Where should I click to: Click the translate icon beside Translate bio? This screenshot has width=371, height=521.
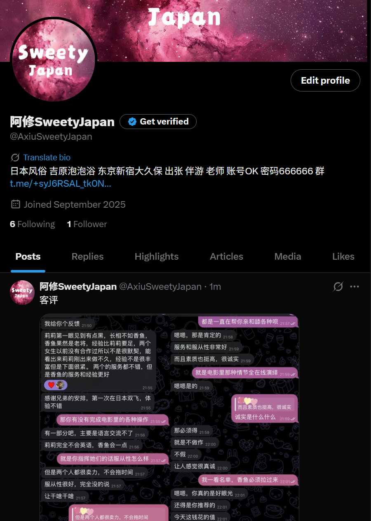point(15,157)
